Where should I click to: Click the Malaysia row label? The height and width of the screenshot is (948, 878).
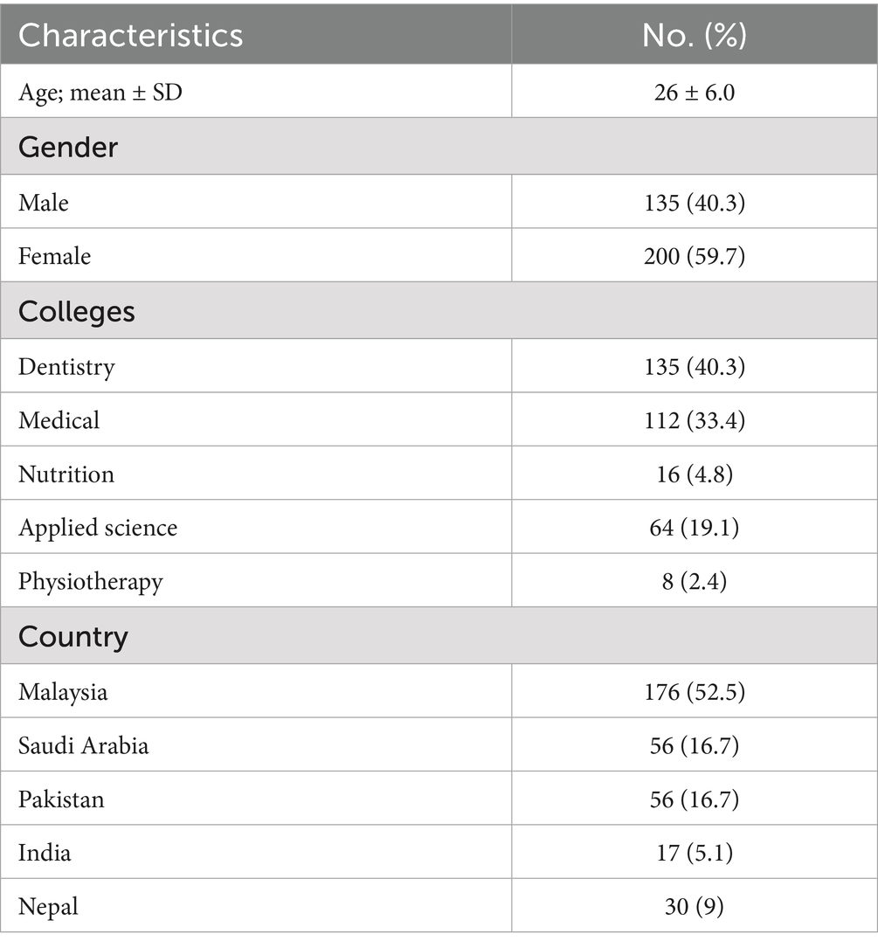click(63, 692)
